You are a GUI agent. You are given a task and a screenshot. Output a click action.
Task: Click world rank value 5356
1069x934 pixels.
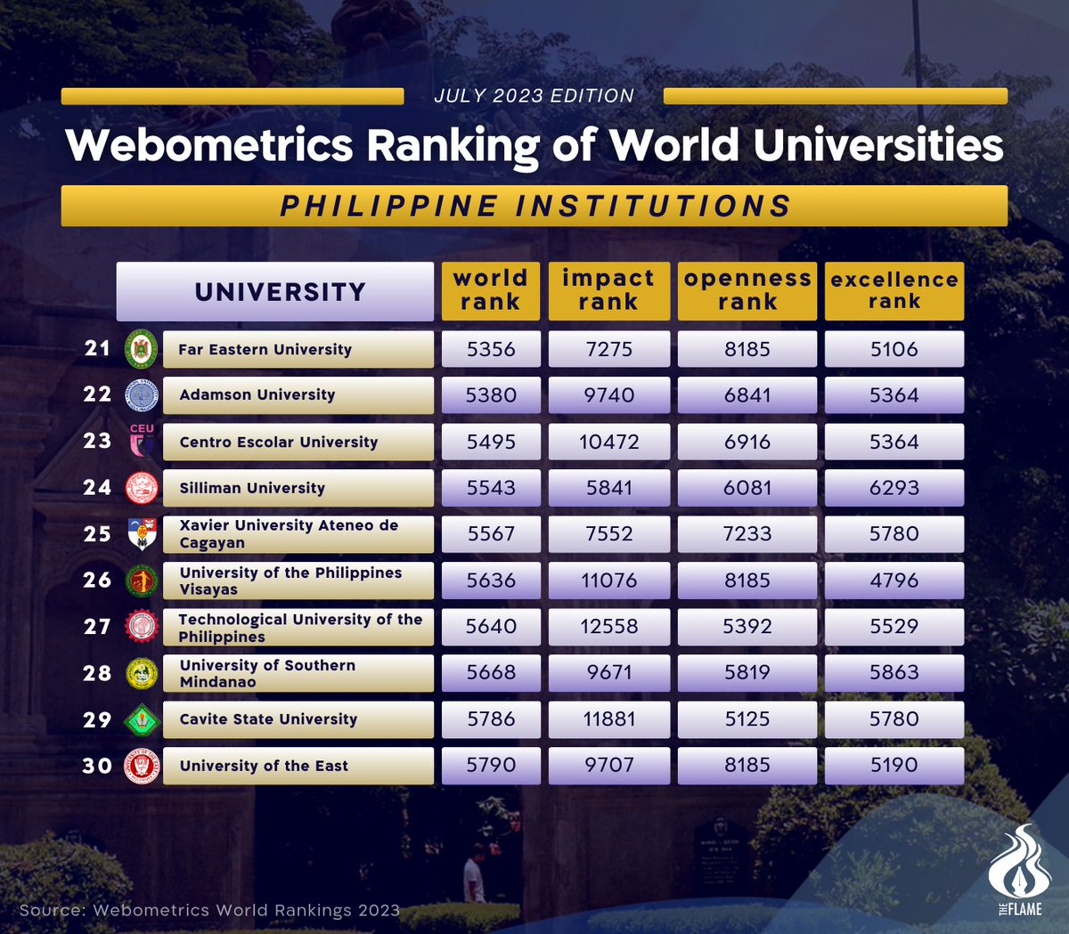coord(491,349)
